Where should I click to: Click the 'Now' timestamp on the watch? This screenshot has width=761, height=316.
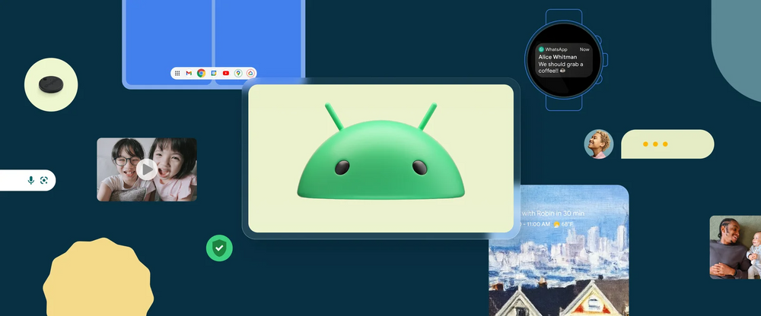(584, 49)
